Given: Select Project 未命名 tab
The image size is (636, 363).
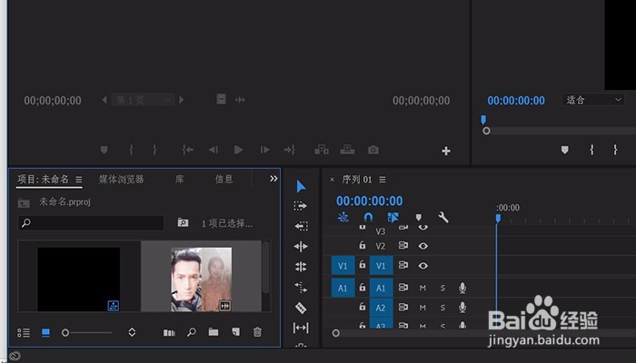Looking at the screenshot, I should [x=44, y=179].
